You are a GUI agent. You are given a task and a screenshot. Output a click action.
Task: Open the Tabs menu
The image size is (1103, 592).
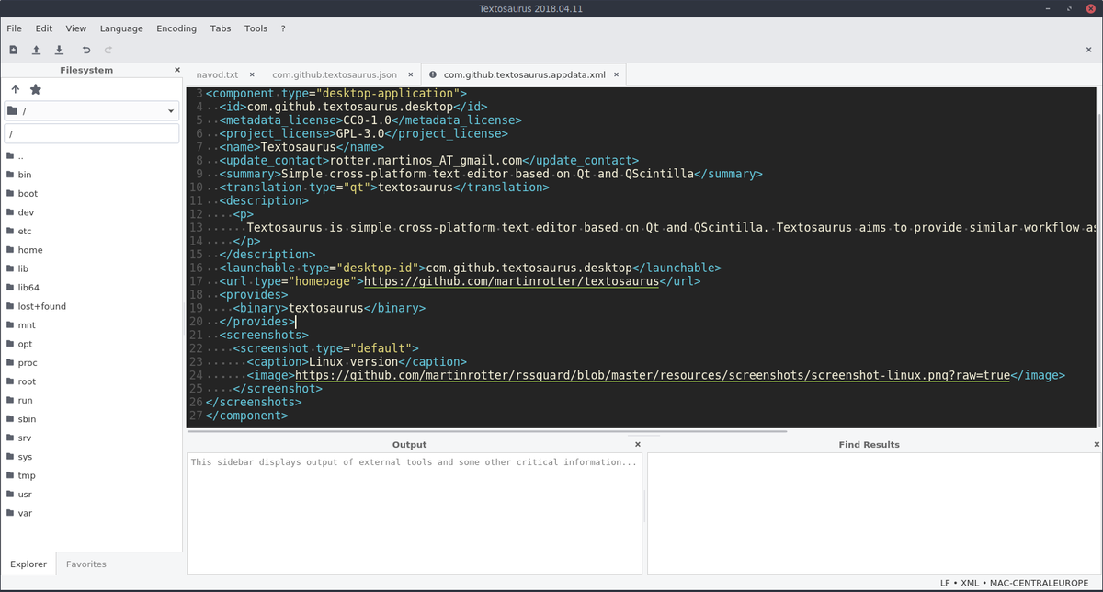(x=221, y=28)
